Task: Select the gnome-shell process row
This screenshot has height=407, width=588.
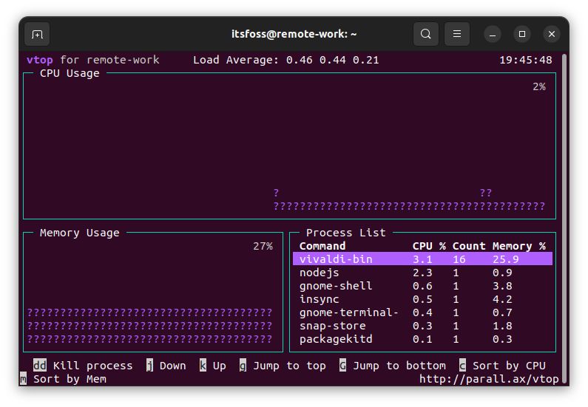Action: (x=422, y=286)
